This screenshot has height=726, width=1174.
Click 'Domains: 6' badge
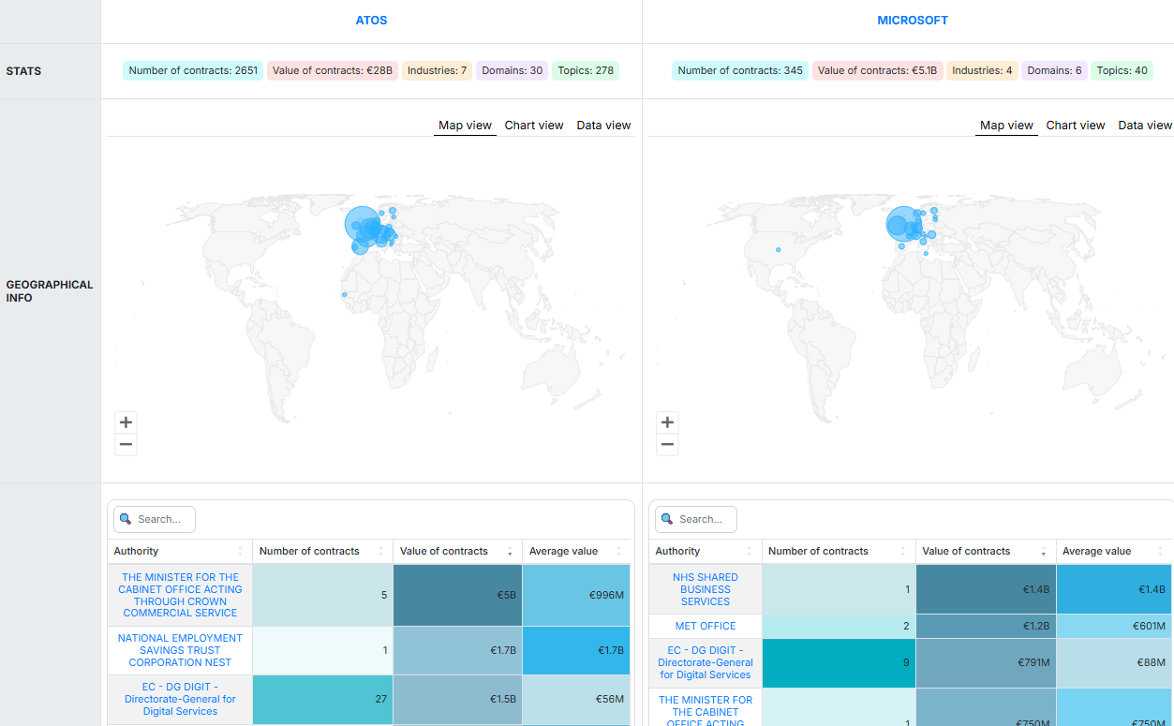tap(1054, 70)
